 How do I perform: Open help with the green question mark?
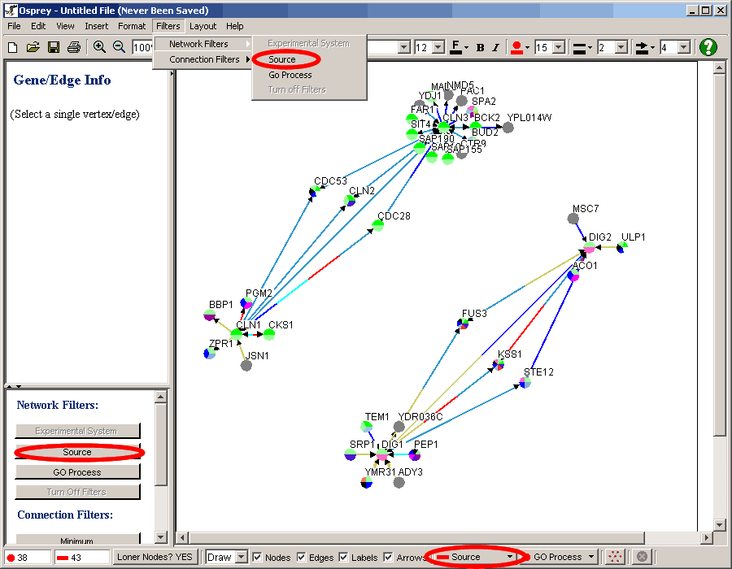(x=708, y=47)
